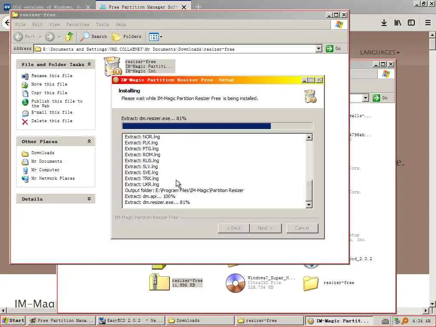Go up one folder level icon

pos(69,37)
